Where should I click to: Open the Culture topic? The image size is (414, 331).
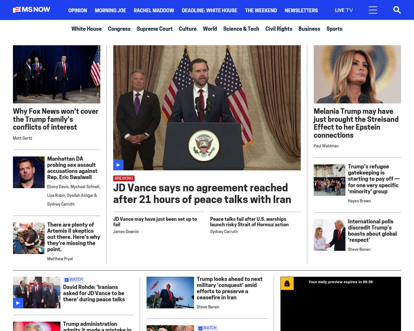[188, 29]
